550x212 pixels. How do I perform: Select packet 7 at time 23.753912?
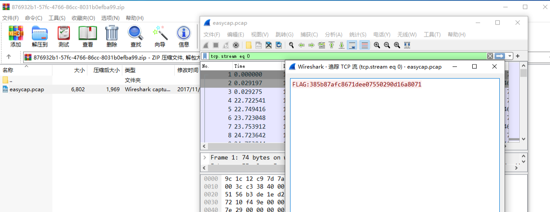pos(242,127)
